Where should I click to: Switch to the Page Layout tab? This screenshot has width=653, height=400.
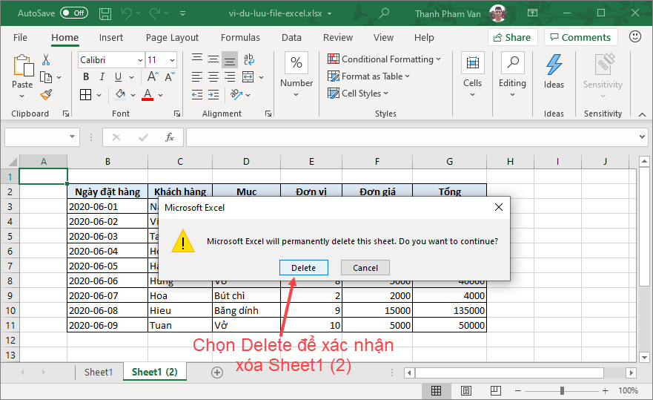tap(172, 38)
